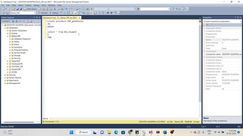This screenshot has height=136, width=243.
Task: Click the Object Explorer horizontal scrollbar
Action: (19, 122)
